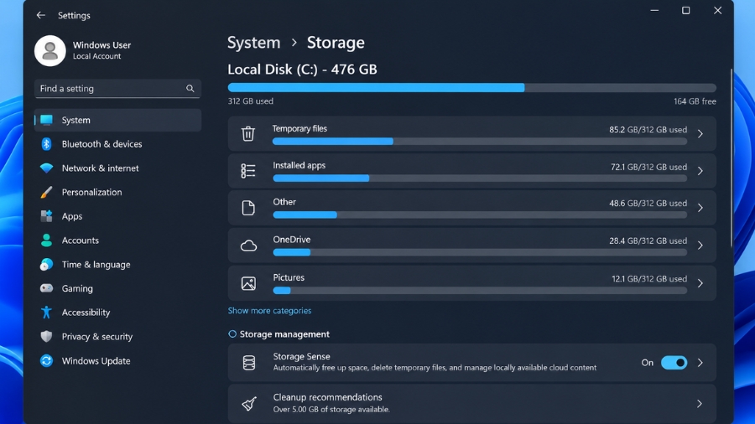Screen dimensions: 755x424
Task: Click the 48.6 GB/312 GB used value
Action: [x=648, y=204]
